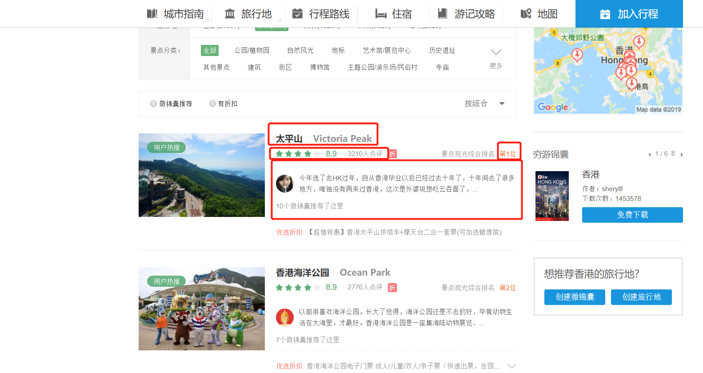703x373 pixels.
Task: Open the 太平山 photo thumbnail
Action: pyautogui.click(x=202, y=175)
